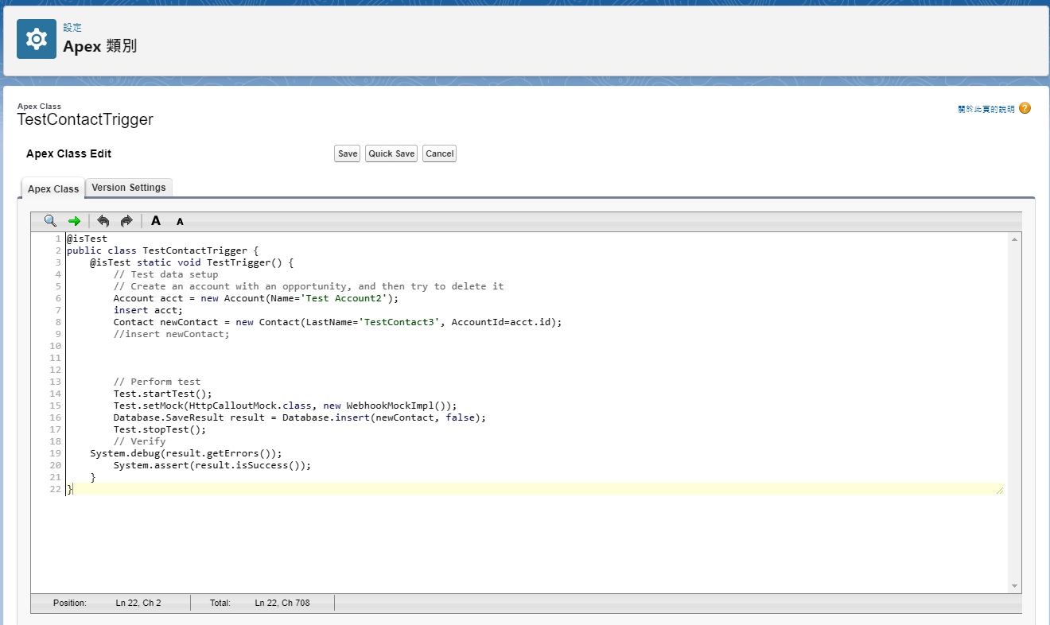Open the 關於此頁的說明 help link

tap(986, 109)
